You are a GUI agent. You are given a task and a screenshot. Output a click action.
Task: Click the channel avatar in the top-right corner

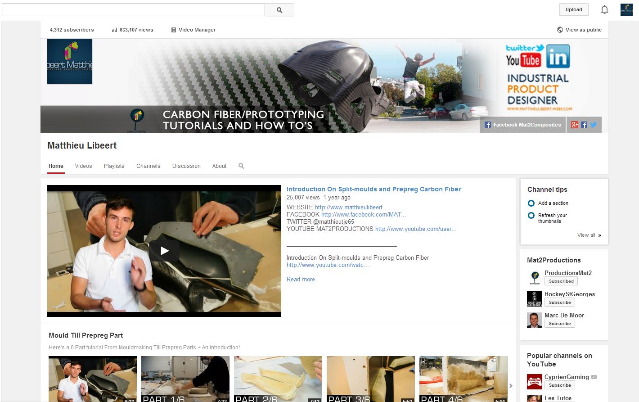626,9
